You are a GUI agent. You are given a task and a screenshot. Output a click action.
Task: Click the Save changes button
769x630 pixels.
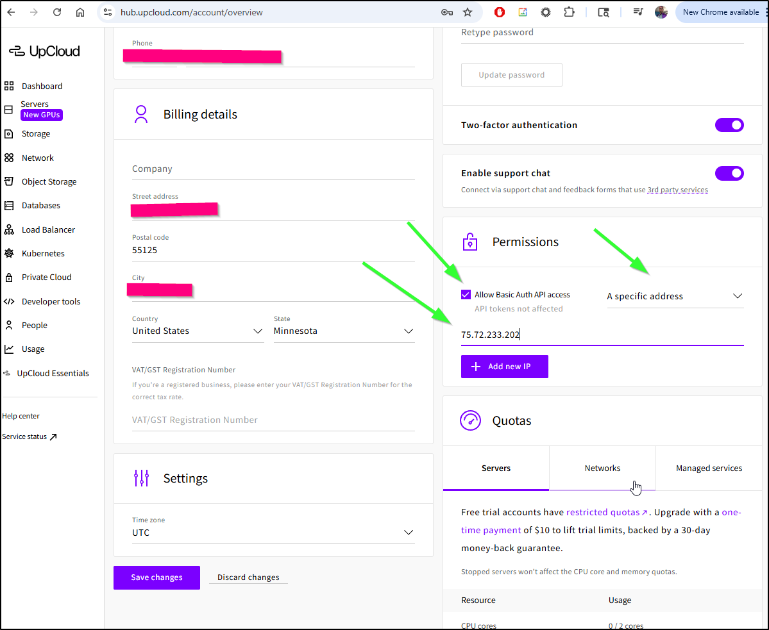156,577
